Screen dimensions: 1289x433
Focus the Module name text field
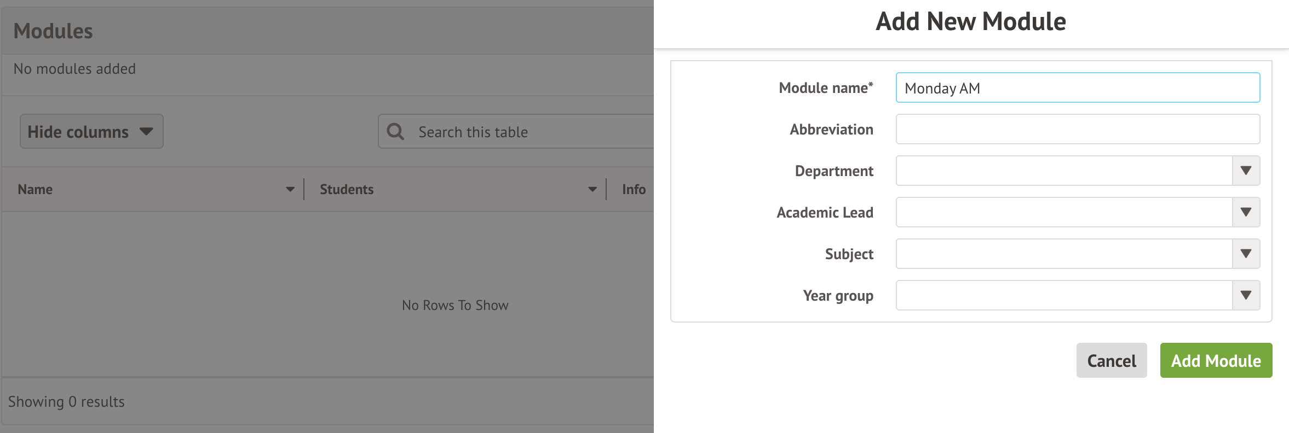tap(1078, 87)
